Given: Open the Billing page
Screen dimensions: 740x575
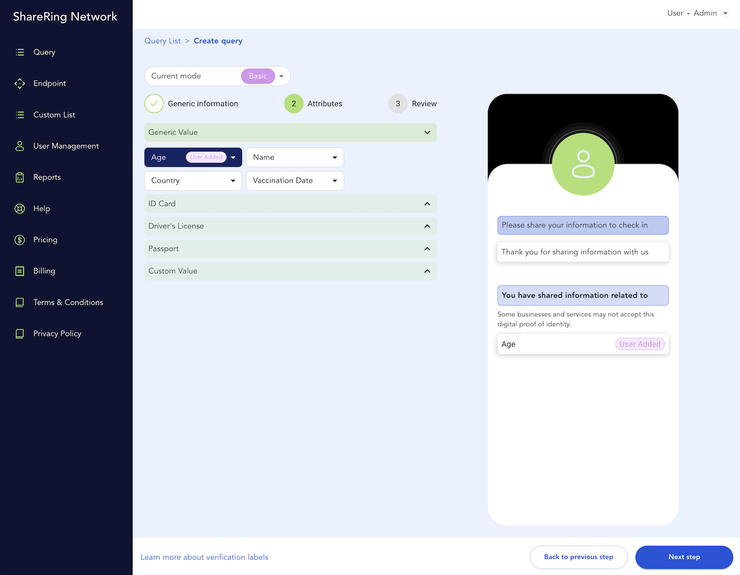Looking at the screenshot, I should [44, 271].
